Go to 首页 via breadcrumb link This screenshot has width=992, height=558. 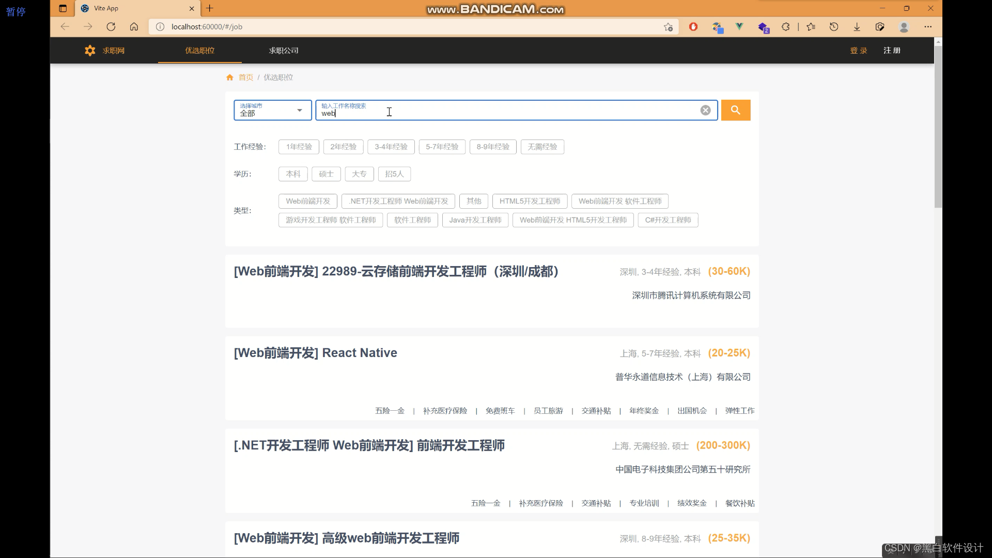pos(246,78)
